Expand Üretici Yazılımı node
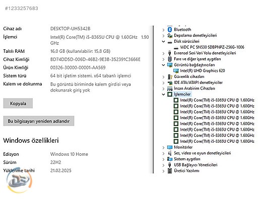The image size is (266, 199). [163, 171]
